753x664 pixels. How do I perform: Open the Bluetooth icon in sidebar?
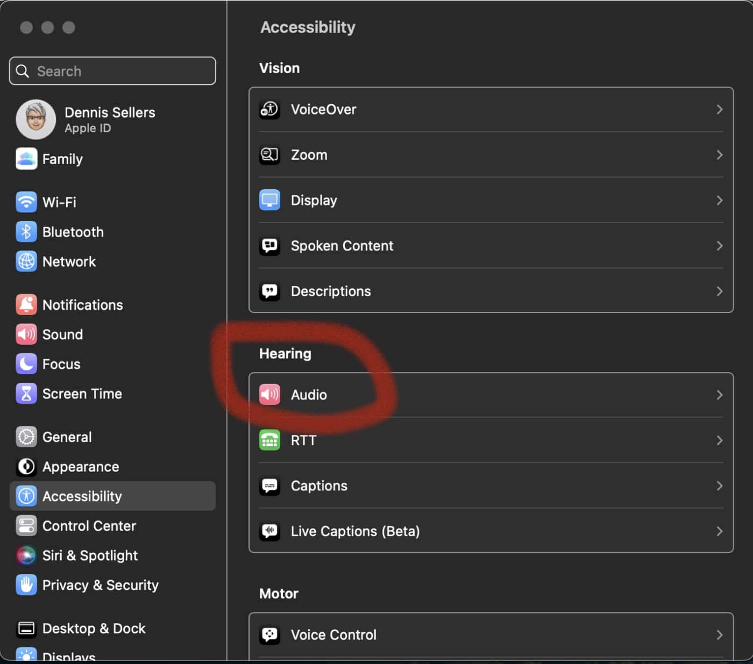[26, 232]
